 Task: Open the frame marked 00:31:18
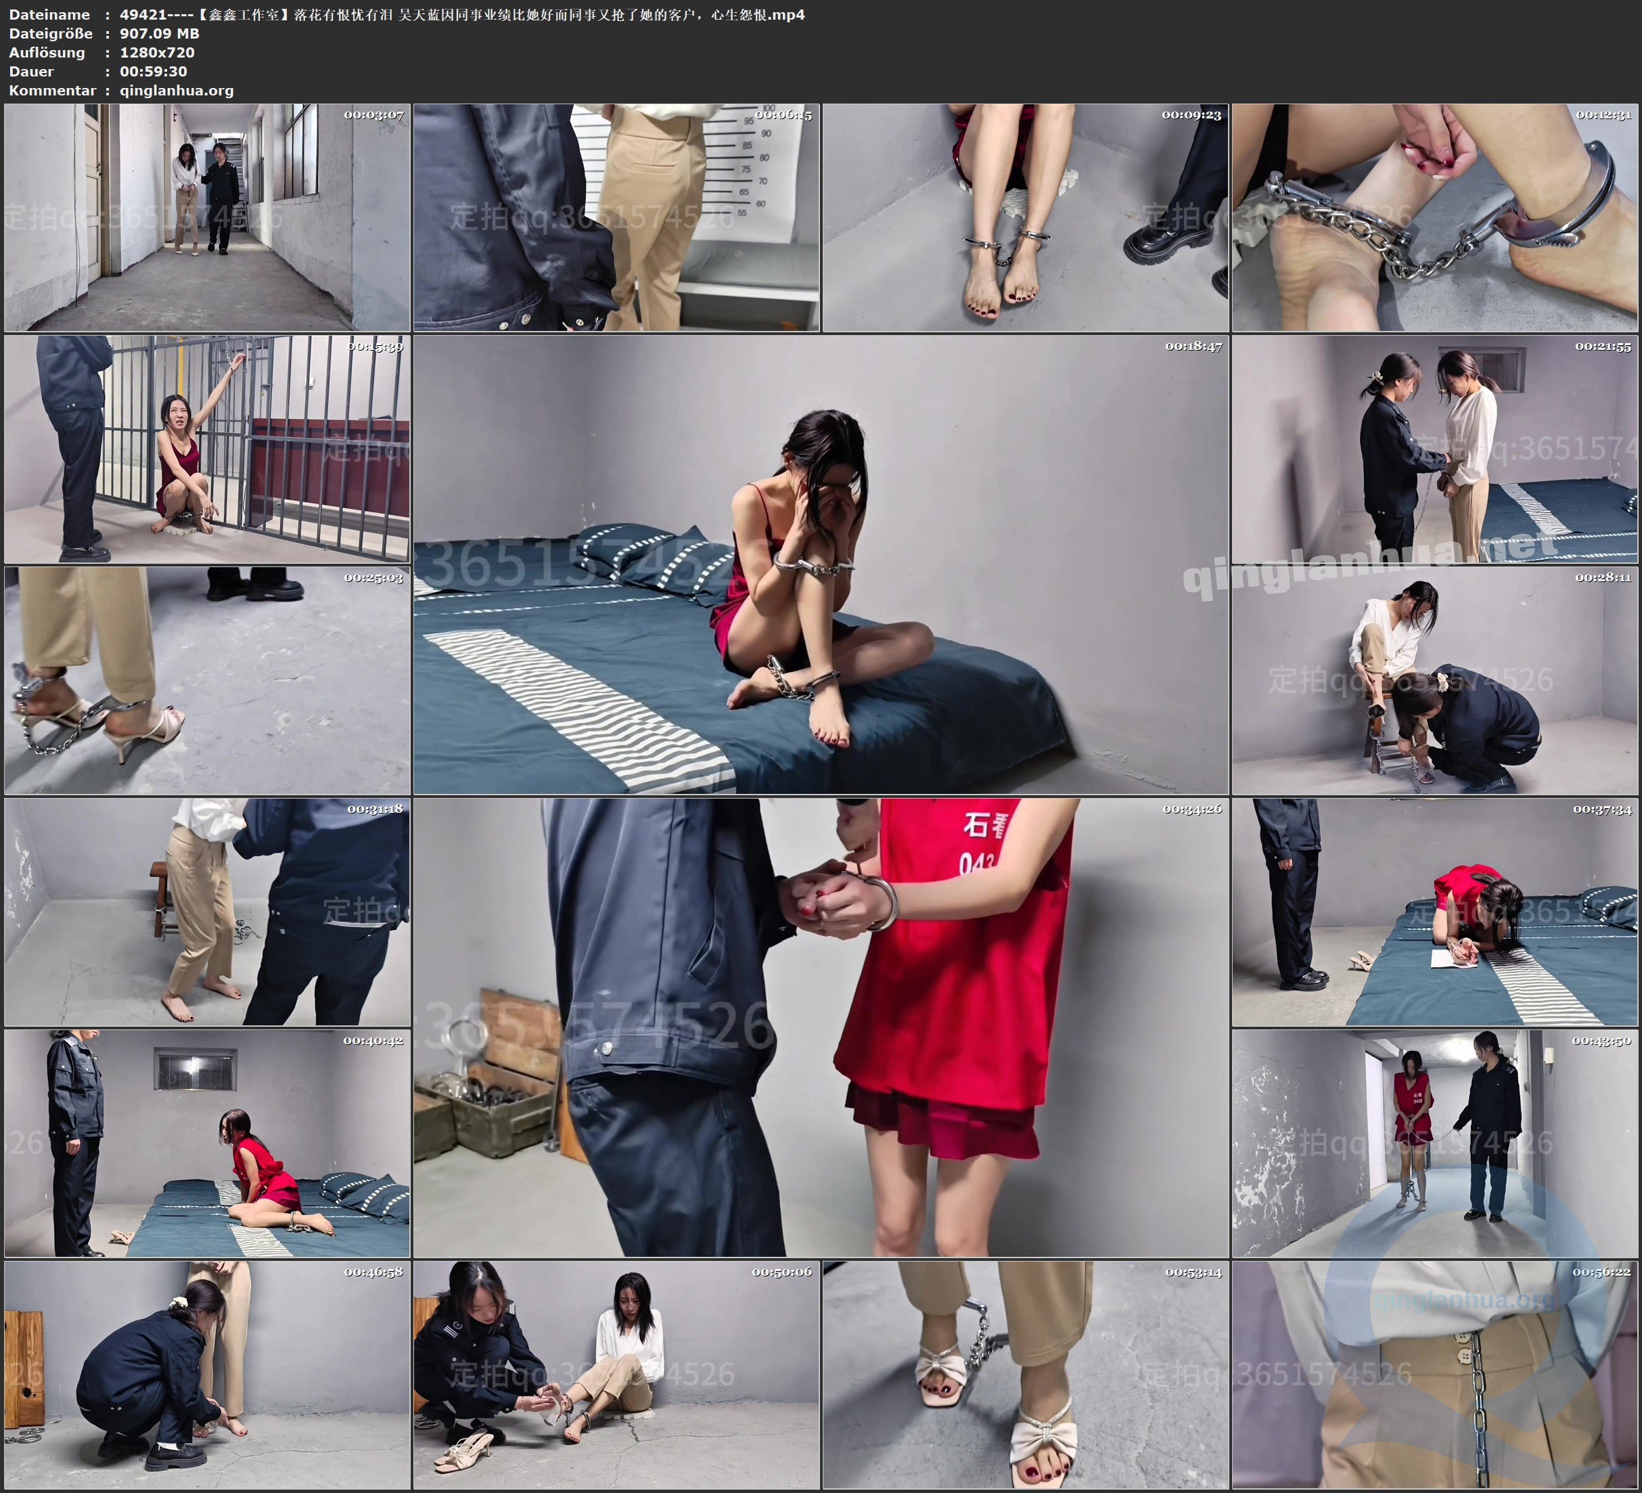coord(207,911)
